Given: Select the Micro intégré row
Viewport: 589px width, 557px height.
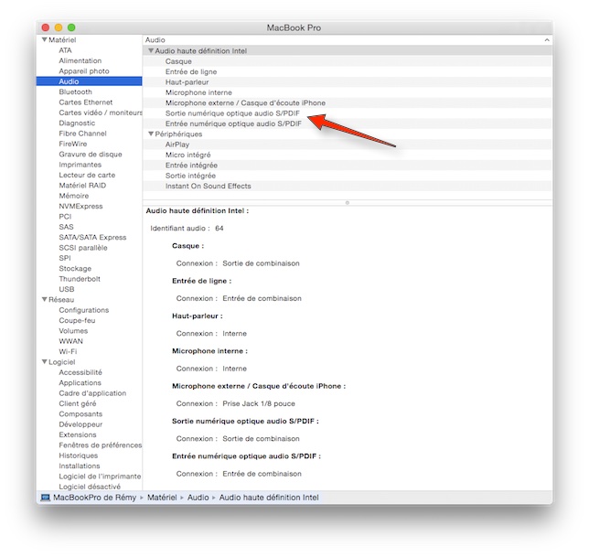Looking at the screenshot, I should (348, 155).
